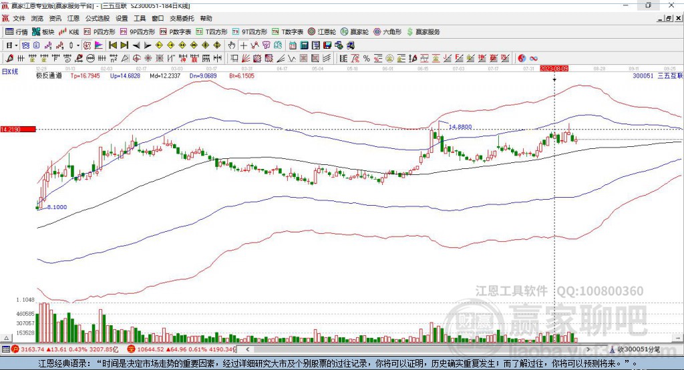The height and width of the screenshot is (370, 684).
Task: Click the Bt=6.1505 indicator value
Action: point(242,76)
